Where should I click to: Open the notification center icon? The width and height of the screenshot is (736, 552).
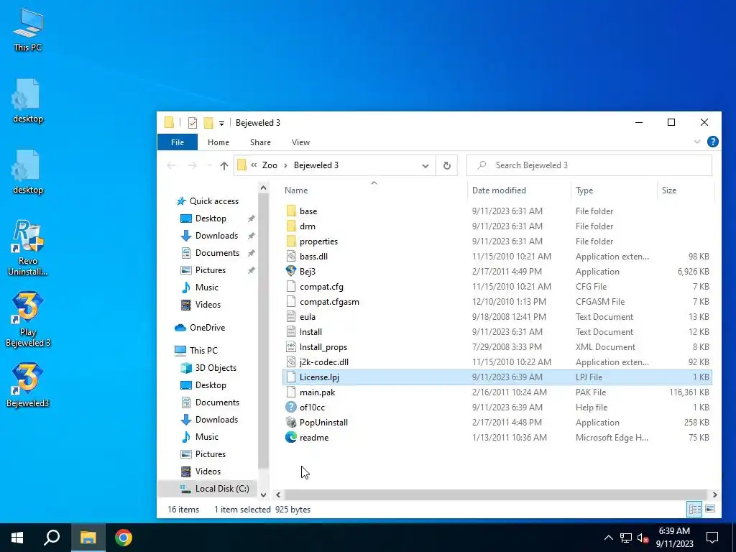(x=712, y=538)
